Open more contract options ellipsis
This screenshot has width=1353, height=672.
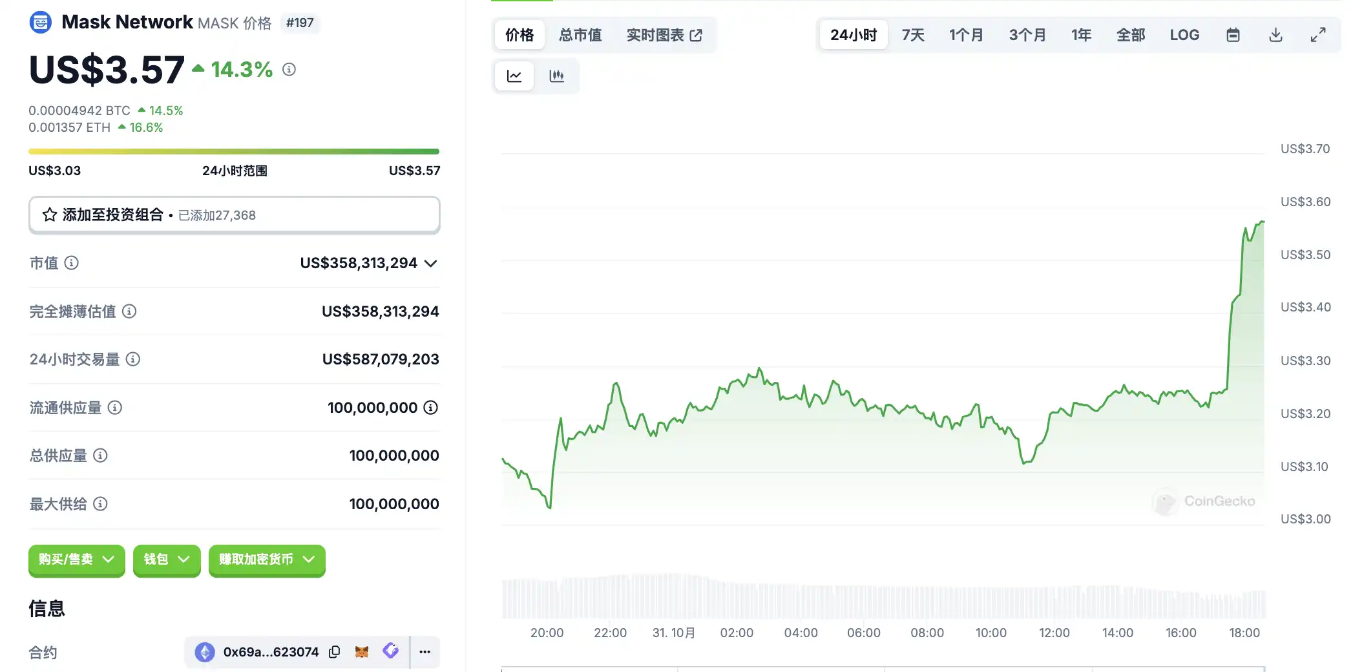pos(425,652)
